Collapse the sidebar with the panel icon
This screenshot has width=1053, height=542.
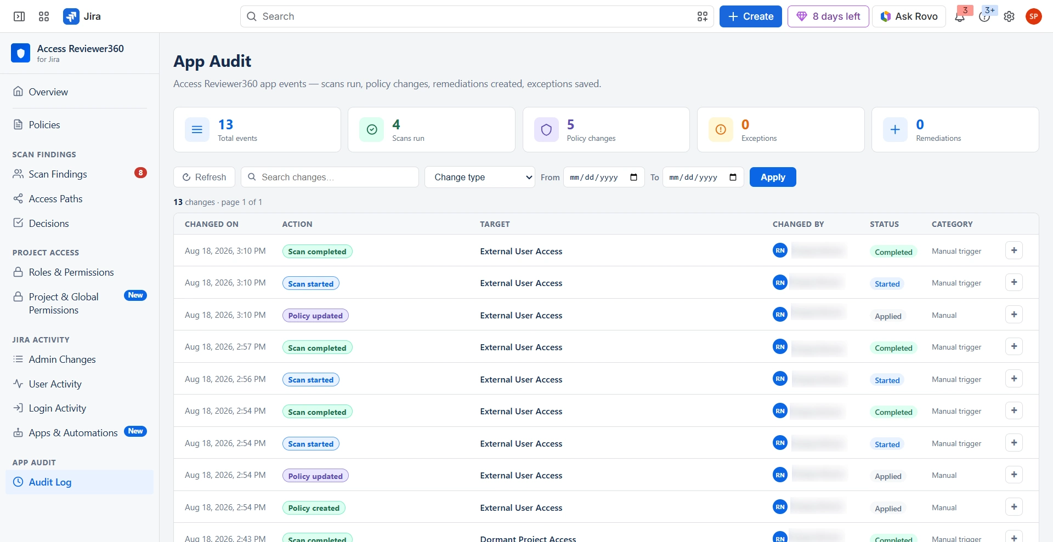pos(19,16)
